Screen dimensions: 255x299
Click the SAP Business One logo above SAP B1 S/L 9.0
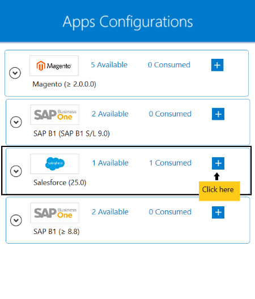(x=55, y=115)
